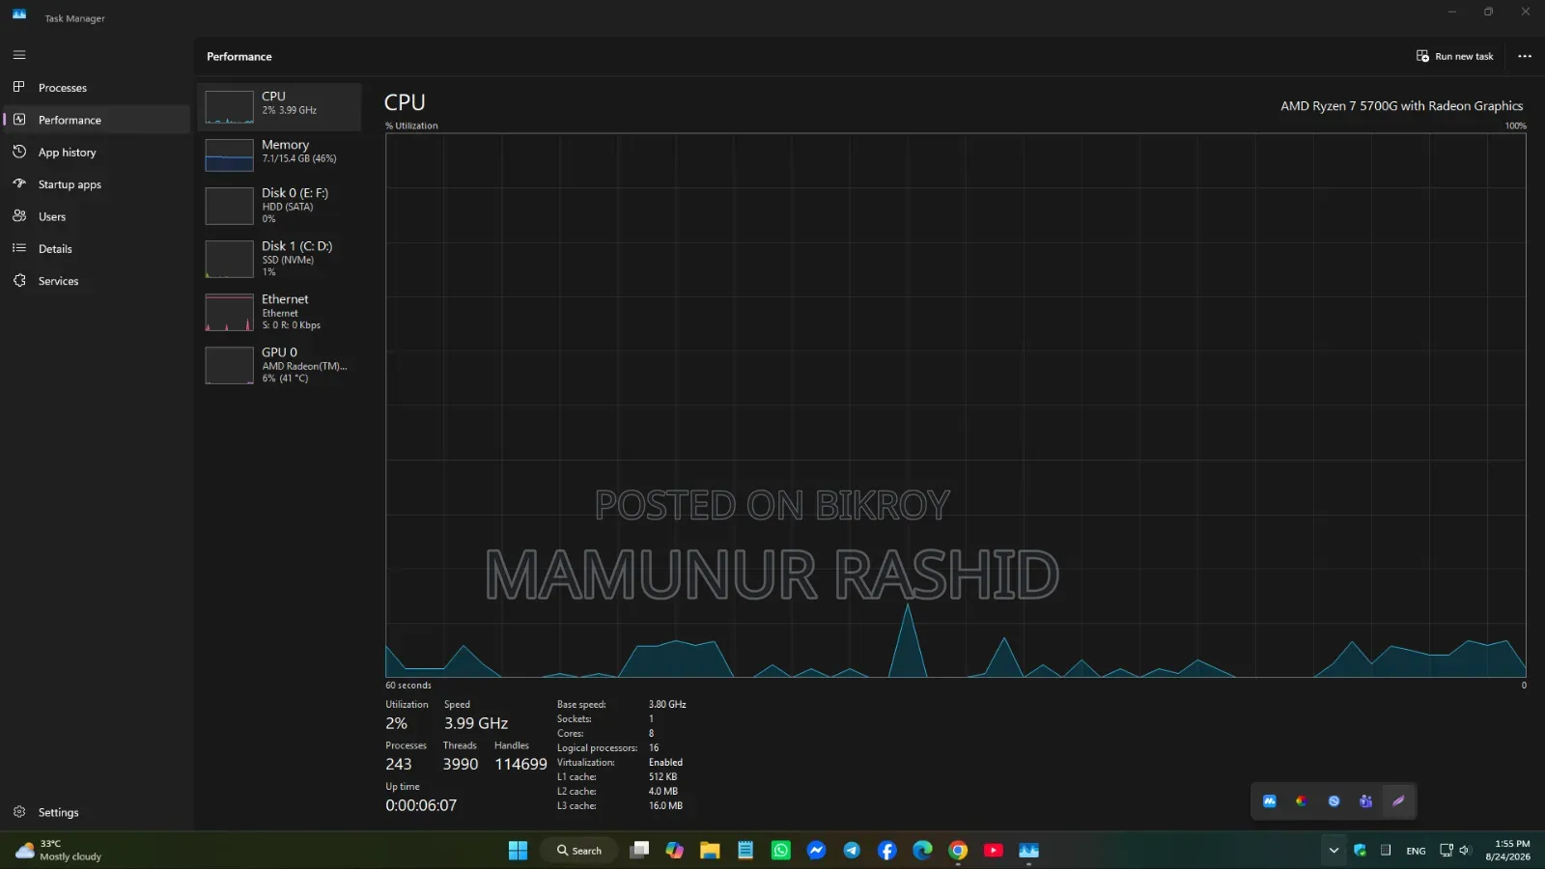Select the CPU performance graph item

pos(280,106)
